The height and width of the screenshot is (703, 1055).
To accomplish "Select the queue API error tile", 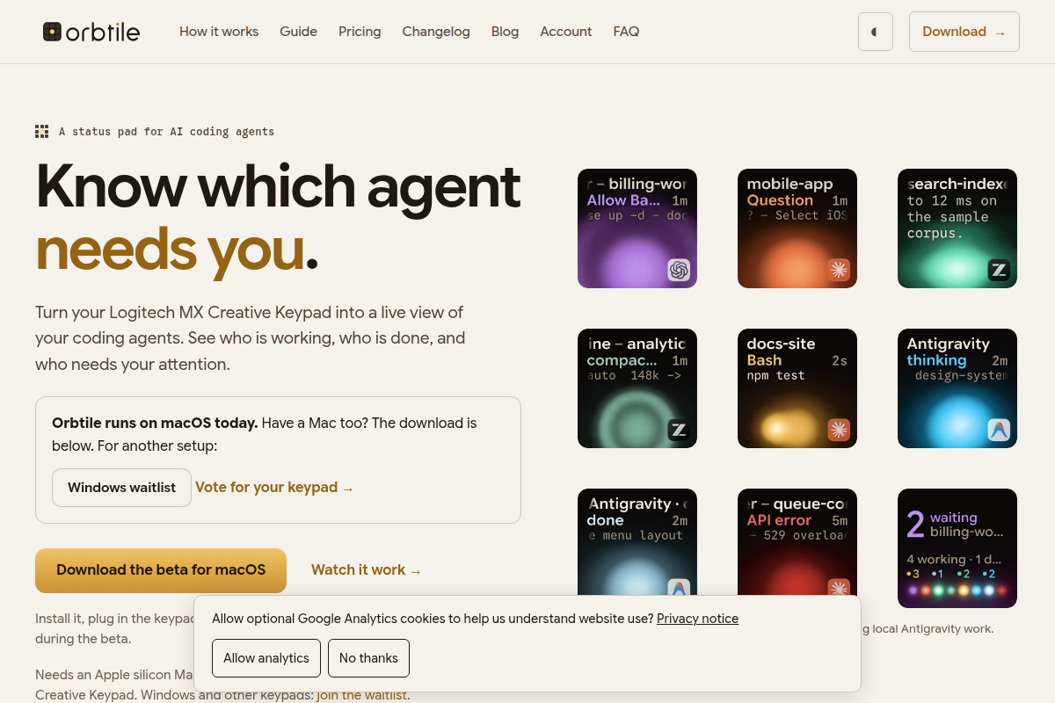I will tap(797, 542).
